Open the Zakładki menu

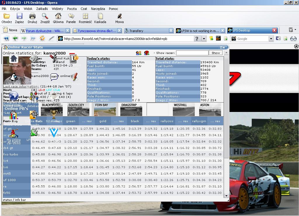(x=42, y=9)
